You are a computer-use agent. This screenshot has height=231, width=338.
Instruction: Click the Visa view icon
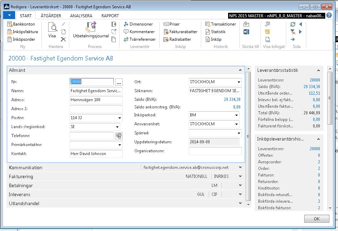[x=52, y=30]
